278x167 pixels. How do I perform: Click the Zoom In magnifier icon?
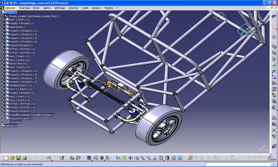click(142, 158)
